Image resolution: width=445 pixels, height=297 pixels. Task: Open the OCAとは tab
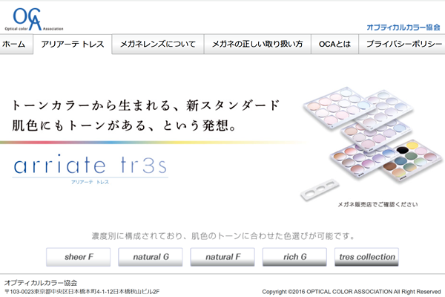click(333, 45)
